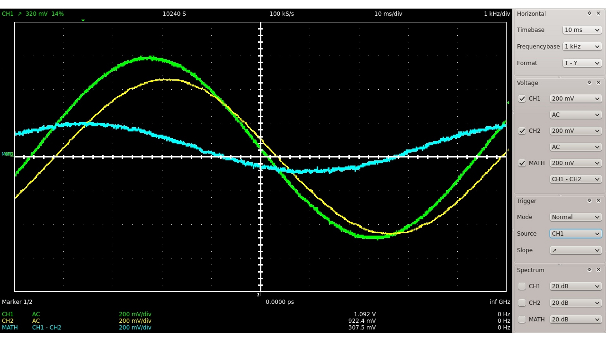This screenshot has height=341, width=606.
Task: Uncheck the CH1 voltage checkbox
Action: (522, 99)
